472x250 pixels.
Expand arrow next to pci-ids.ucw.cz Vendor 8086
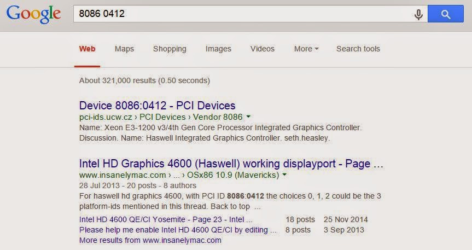click(248, 117)
